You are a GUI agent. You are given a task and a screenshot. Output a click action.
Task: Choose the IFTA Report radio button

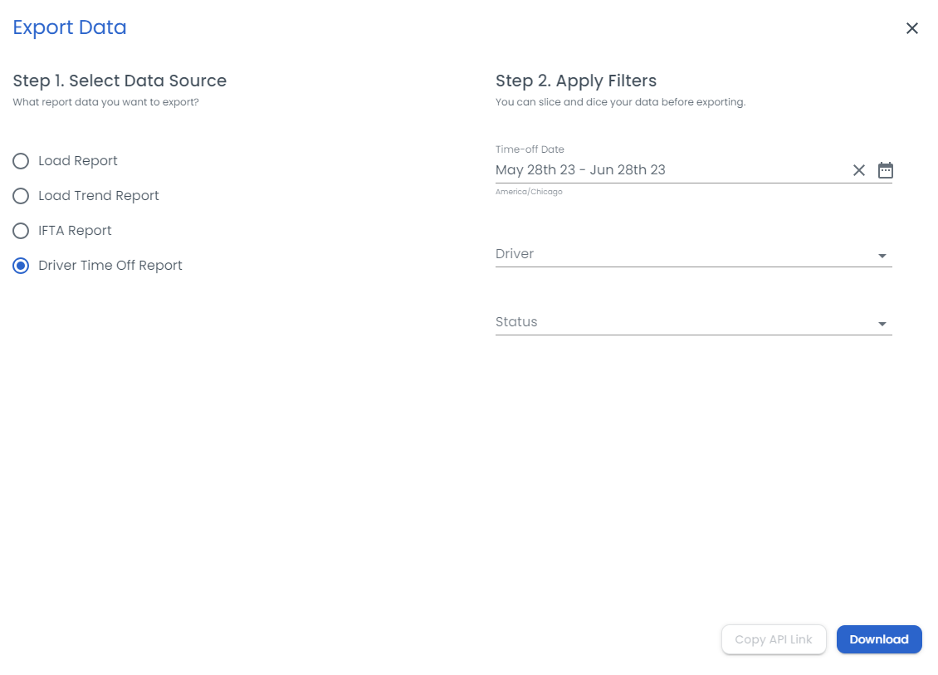click(21, 230)
